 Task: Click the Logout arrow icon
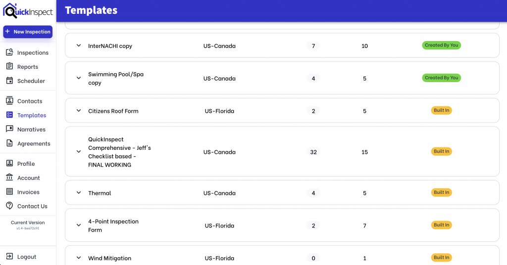9,256
